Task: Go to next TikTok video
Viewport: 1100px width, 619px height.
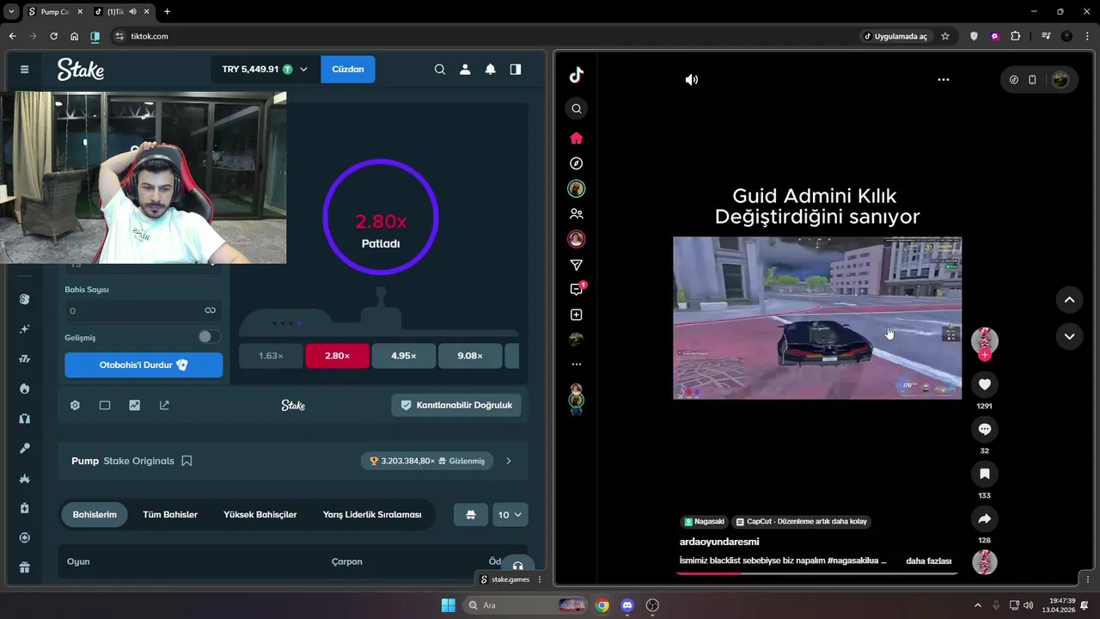Action: click(1069, 336)
